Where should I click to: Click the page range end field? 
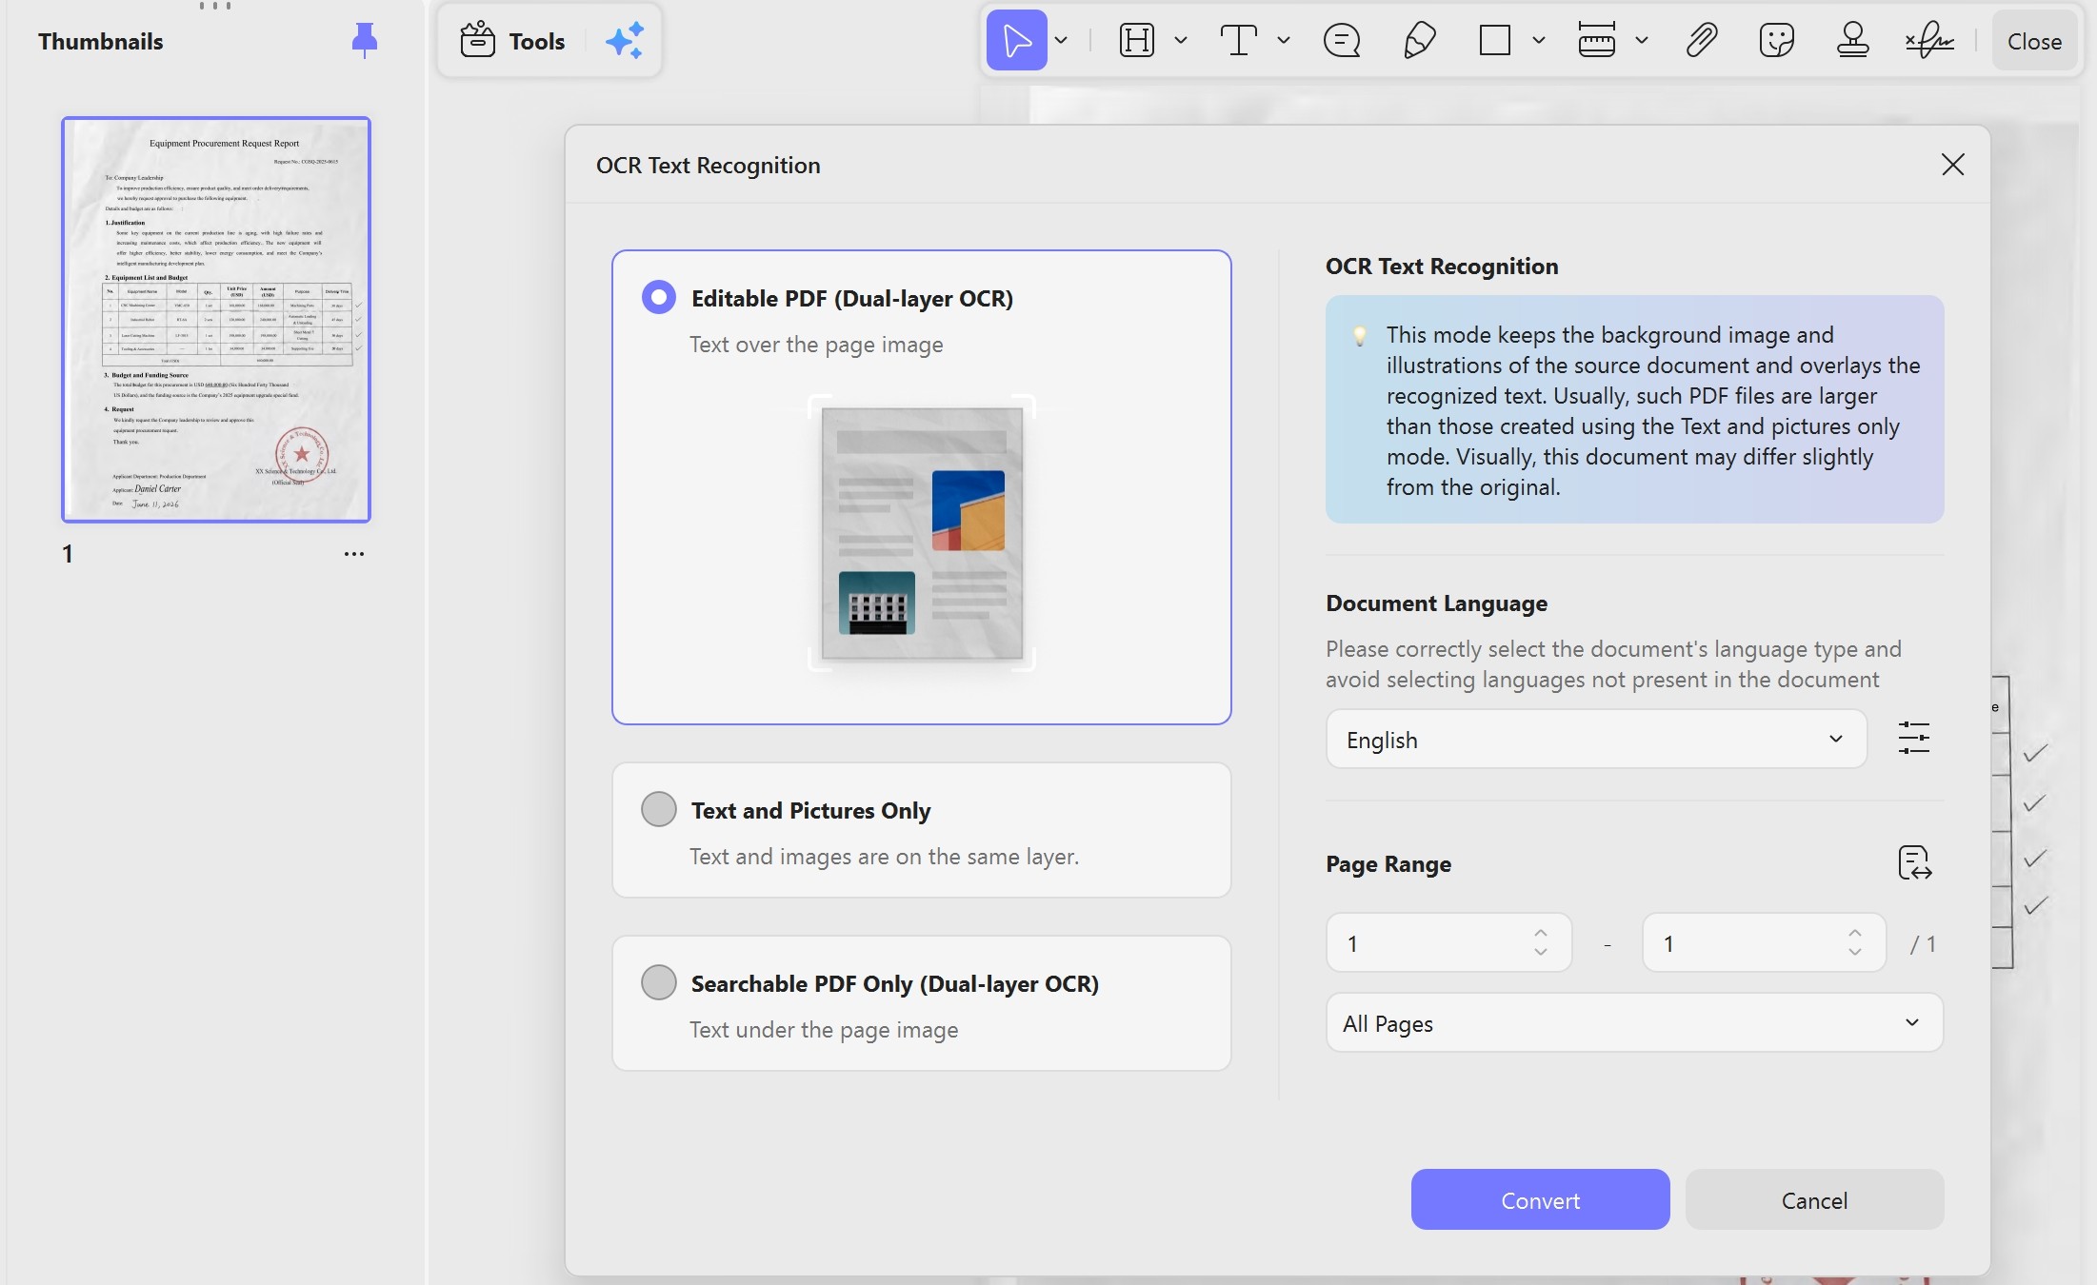click(1764, 942)
